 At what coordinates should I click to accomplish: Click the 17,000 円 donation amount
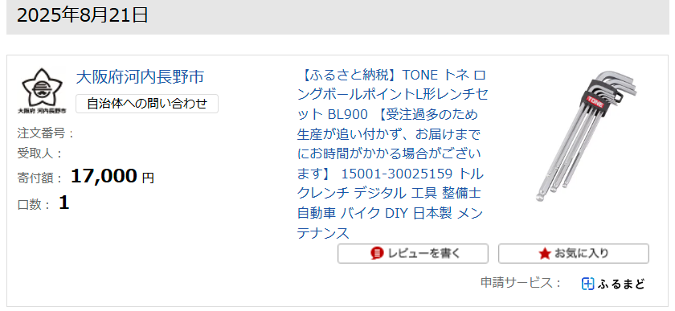coord(112,176)
